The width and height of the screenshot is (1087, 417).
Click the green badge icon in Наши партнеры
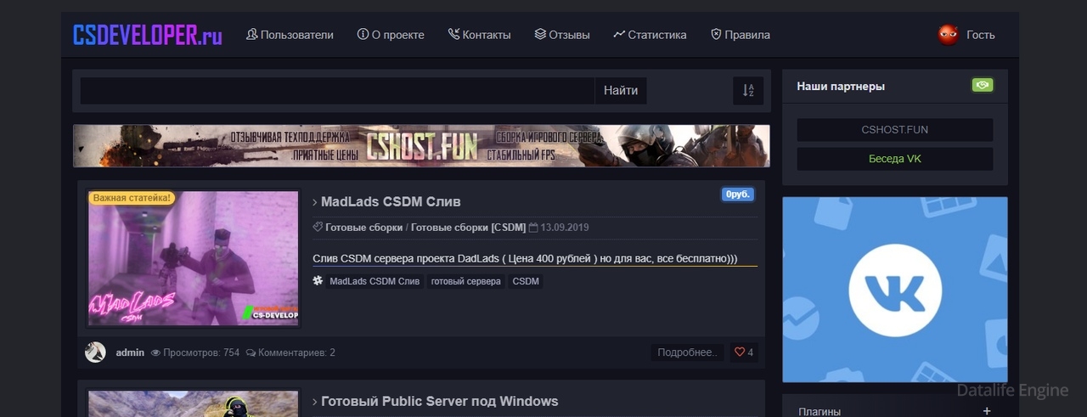point(983,85)
